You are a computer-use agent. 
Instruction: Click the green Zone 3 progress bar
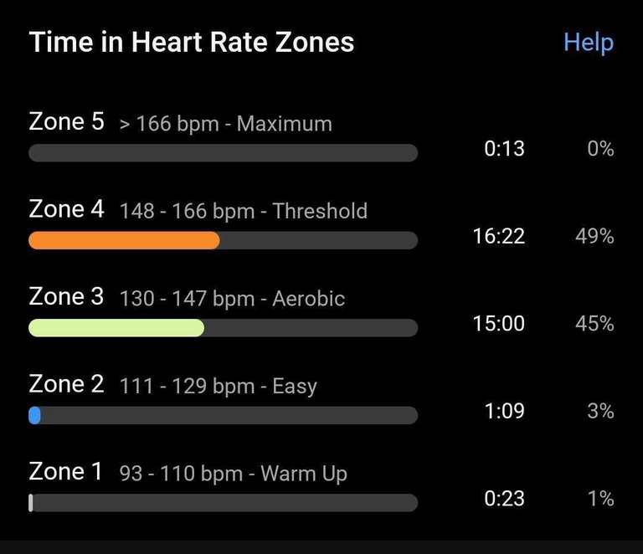click(116, 328)
